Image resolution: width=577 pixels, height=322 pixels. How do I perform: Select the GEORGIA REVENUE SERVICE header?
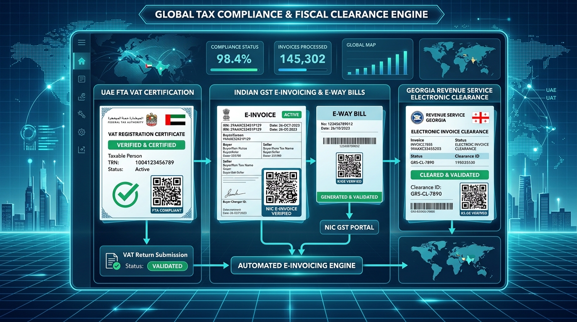tap(450, 93)
